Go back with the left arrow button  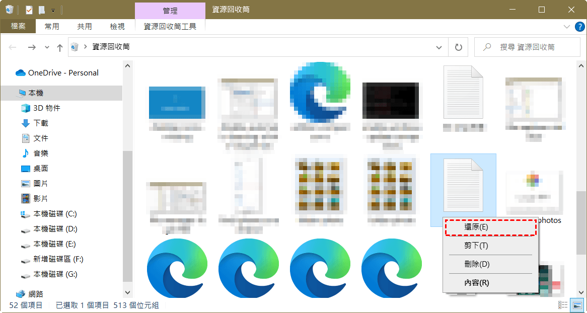[13, 47]
